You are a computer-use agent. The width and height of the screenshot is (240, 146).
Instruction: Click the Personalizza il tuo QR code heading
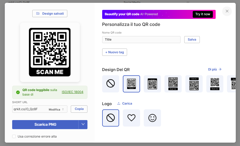pos(131,25)
